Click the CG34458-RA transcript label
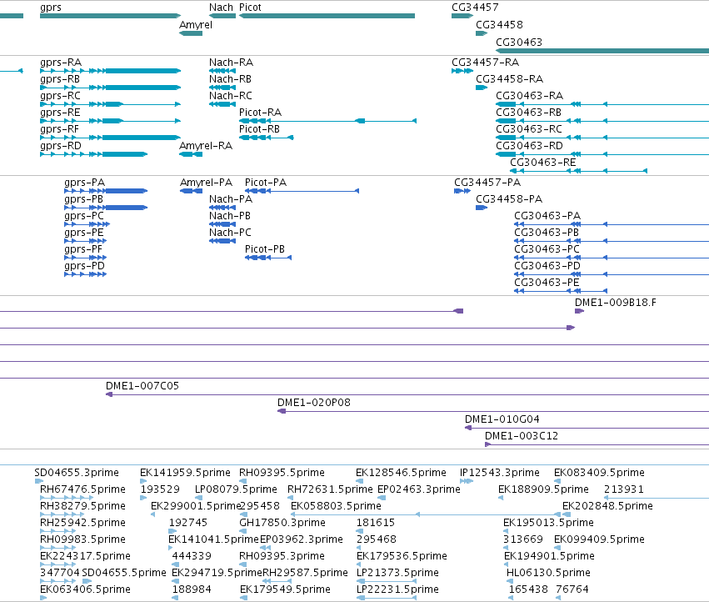Image resolution: width=709 pixels, height=602 pixels. click(509, 79)
